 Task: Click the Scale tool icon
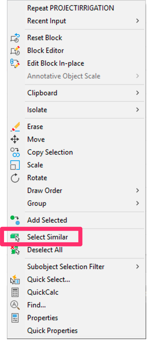(15, 165)
